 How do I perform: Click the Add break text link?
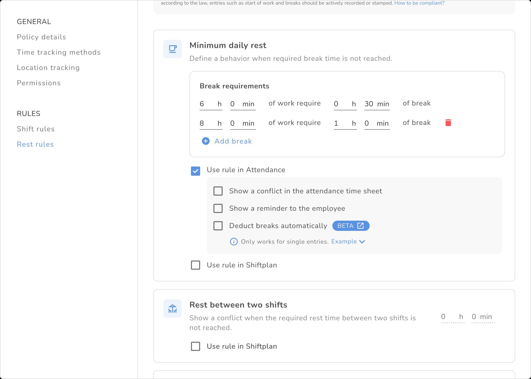click(x=233, y=141)
